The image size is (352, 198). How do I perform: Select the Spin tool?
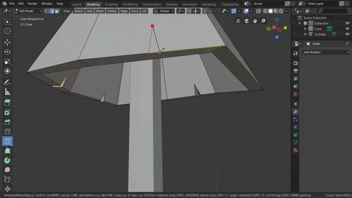(x=7, y=160)
